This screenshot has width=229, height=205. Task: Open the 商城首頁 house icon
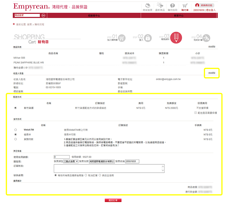(147, 6)
